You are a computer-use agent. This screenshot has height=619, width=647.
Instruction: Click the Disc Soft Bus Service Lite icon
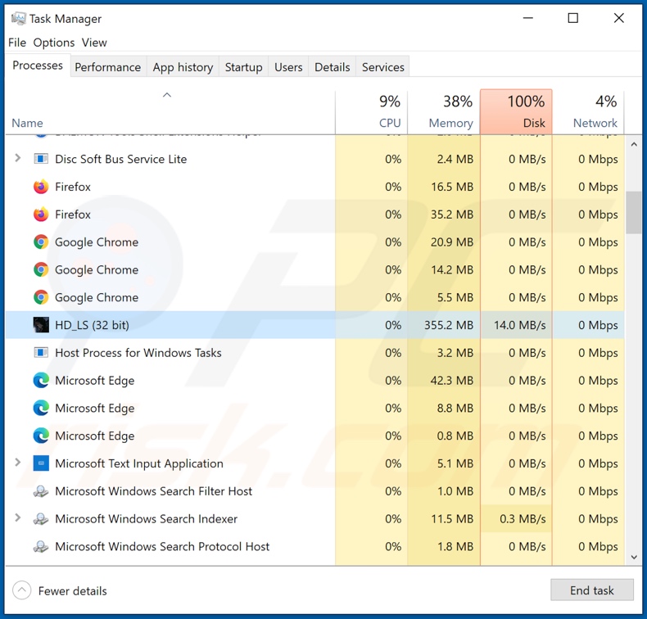pos(41,159)
